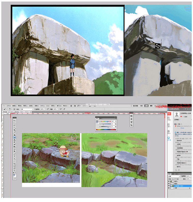Toggle the brush panel from options bar
Screen dimensions: 193x202
pos(14,109)
